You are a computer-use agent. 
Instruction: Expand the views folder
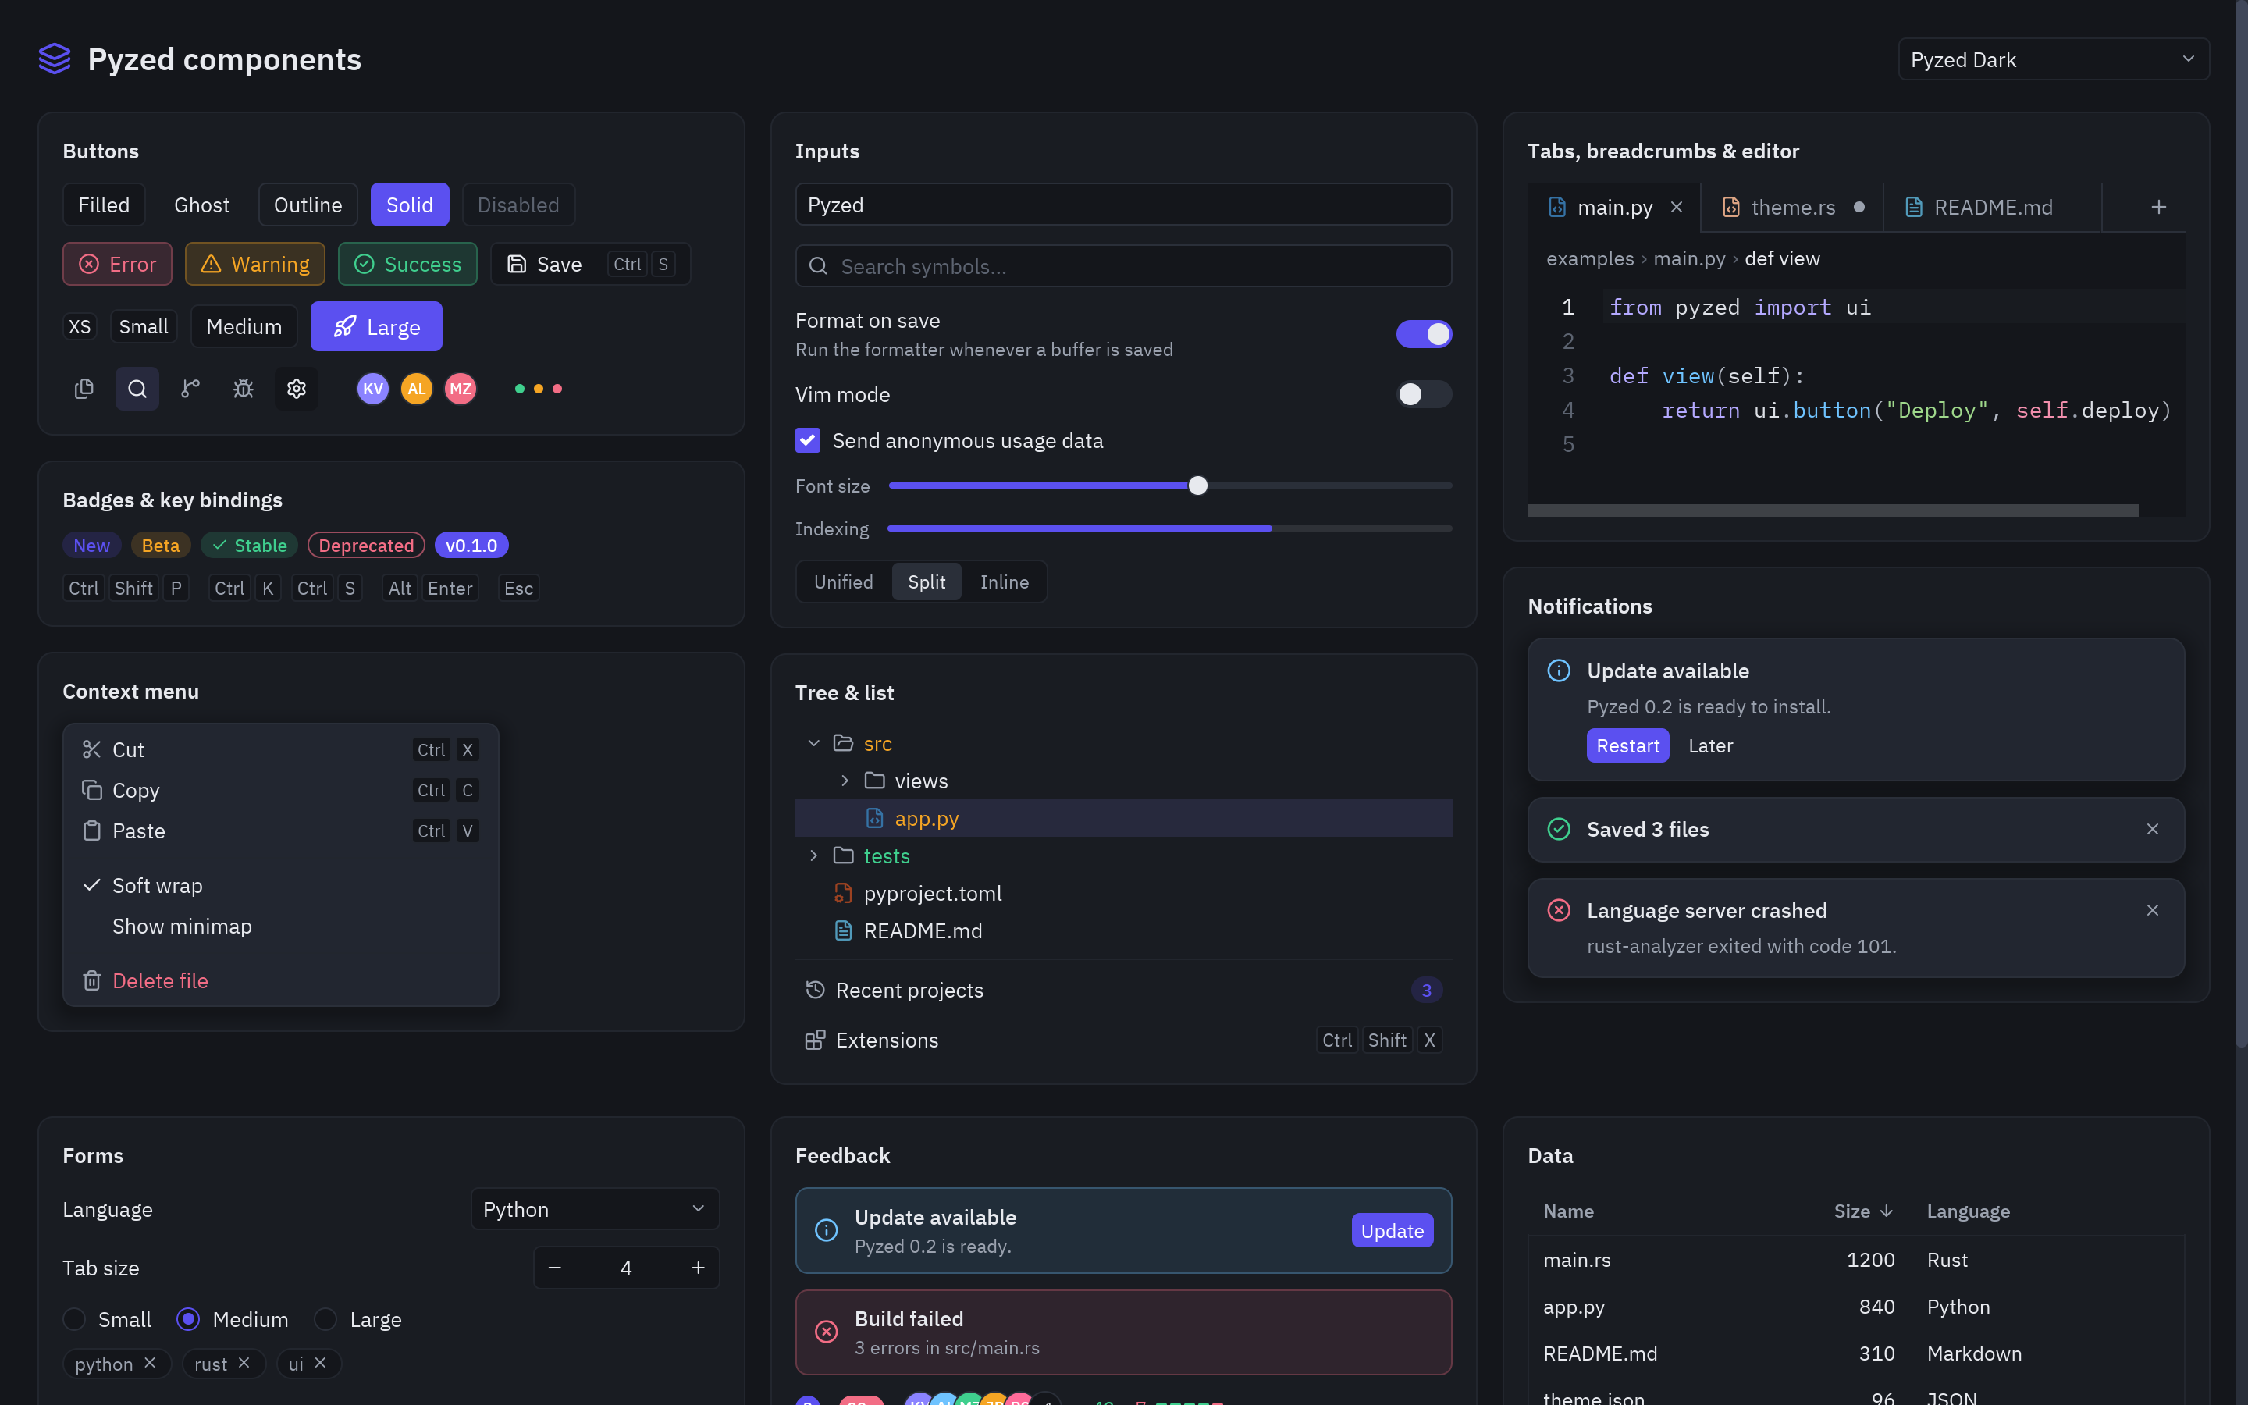[845, 781]
